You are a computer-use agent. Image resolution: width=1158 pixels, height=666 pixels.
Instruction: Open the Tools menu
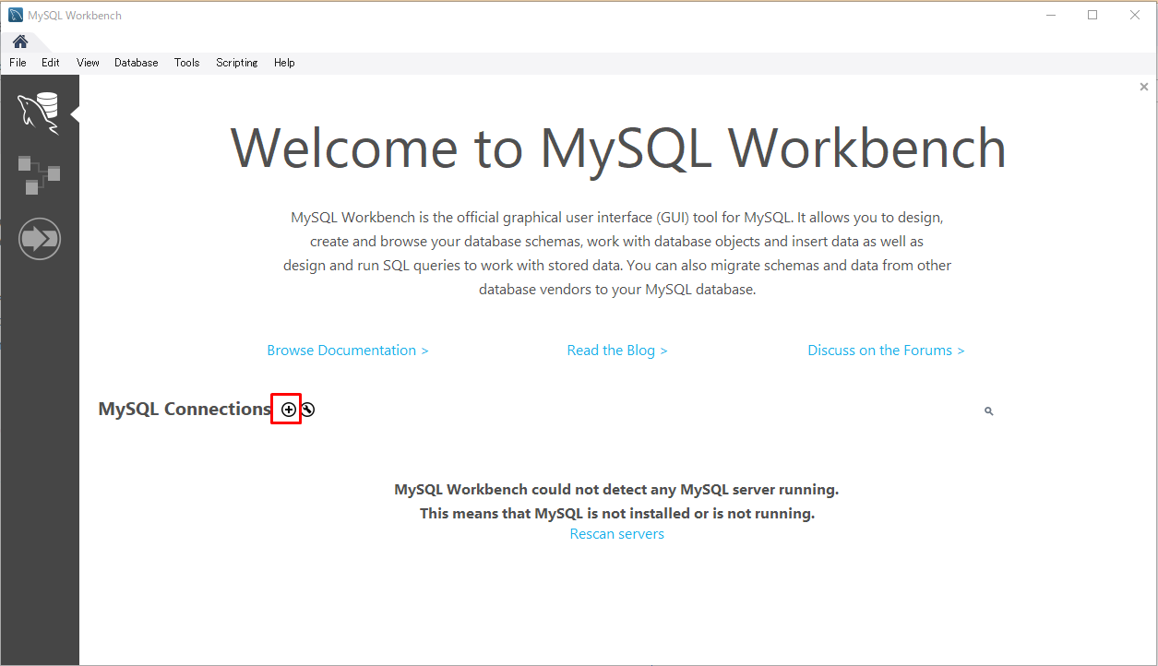pyautogui.click(x=186, y=63)
